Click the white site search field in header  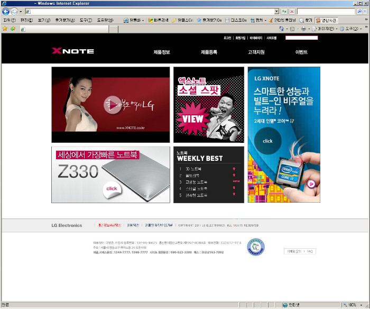click(x=302, y=38)
